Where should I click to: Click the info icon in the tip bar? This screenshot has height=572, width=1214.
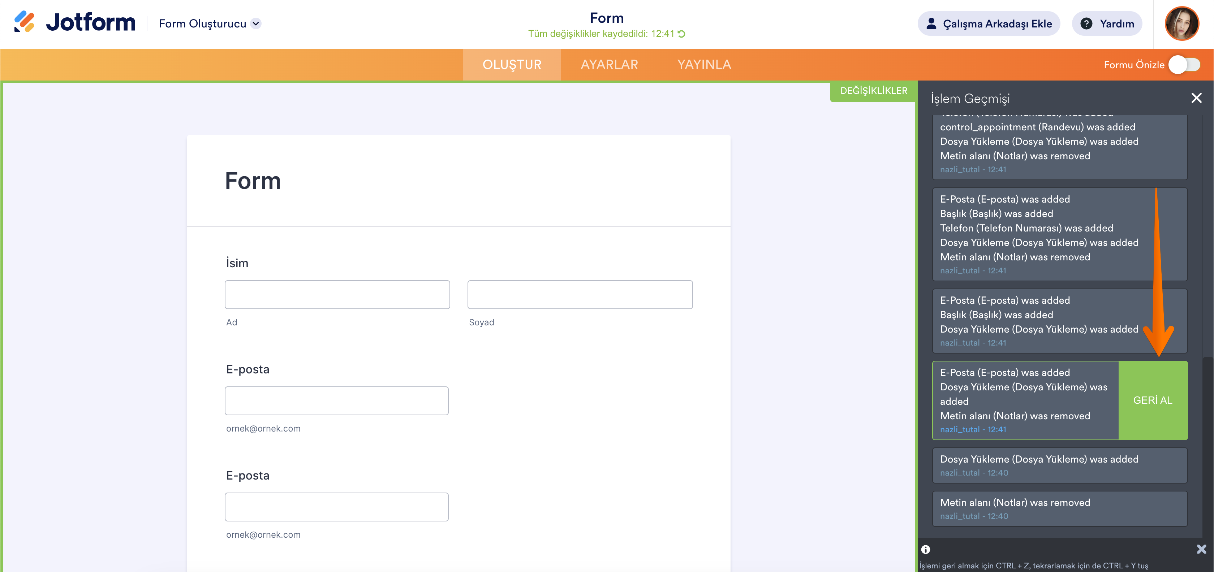tap(926, 549)
